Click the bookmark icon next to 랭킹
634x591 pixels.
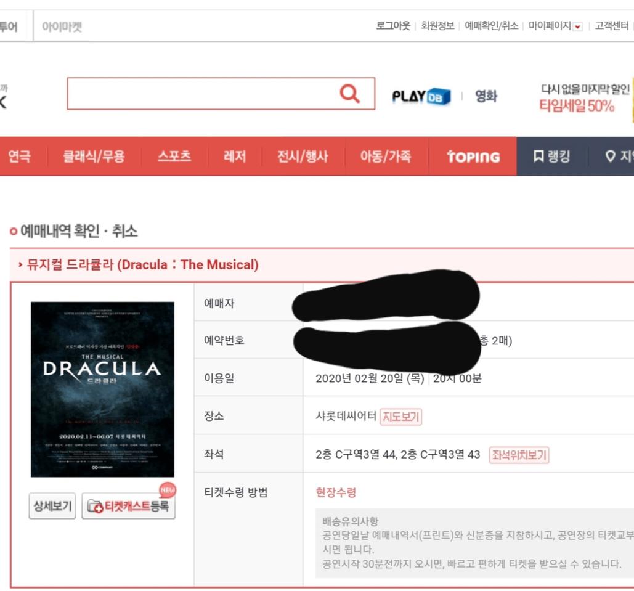pos(539,156)
